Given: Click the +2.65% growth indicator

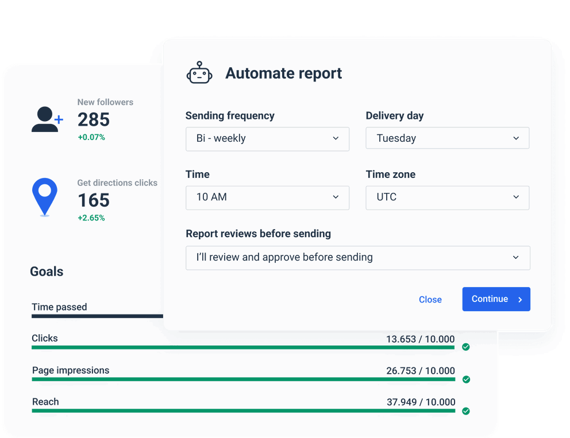Looking at the screenshot, I should click(x=91, y=218).
